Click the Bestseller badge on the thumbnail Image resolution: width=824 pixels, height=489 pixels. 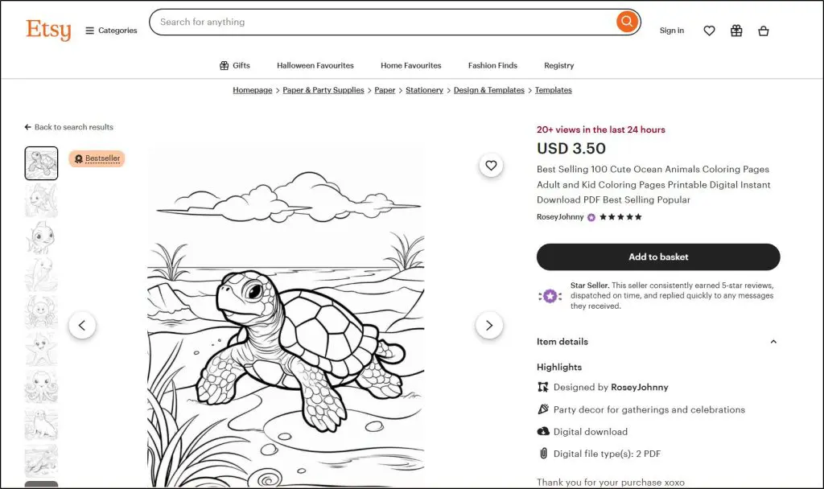pos(97,158)
